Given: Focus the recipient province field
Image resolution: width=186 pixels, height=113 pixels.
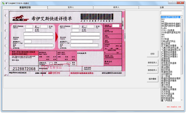Looking at the screenshot, I should [76, 26].
